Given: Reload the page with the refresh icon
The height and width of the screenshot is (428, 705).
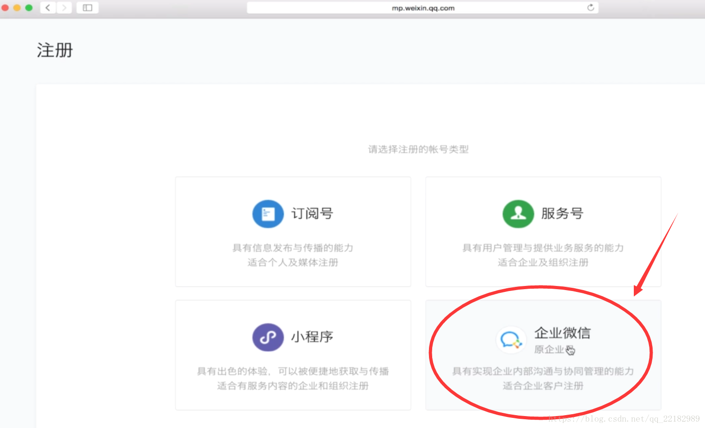Looking at the screenshot, I should pyautogui.click(x=591, y=7).
